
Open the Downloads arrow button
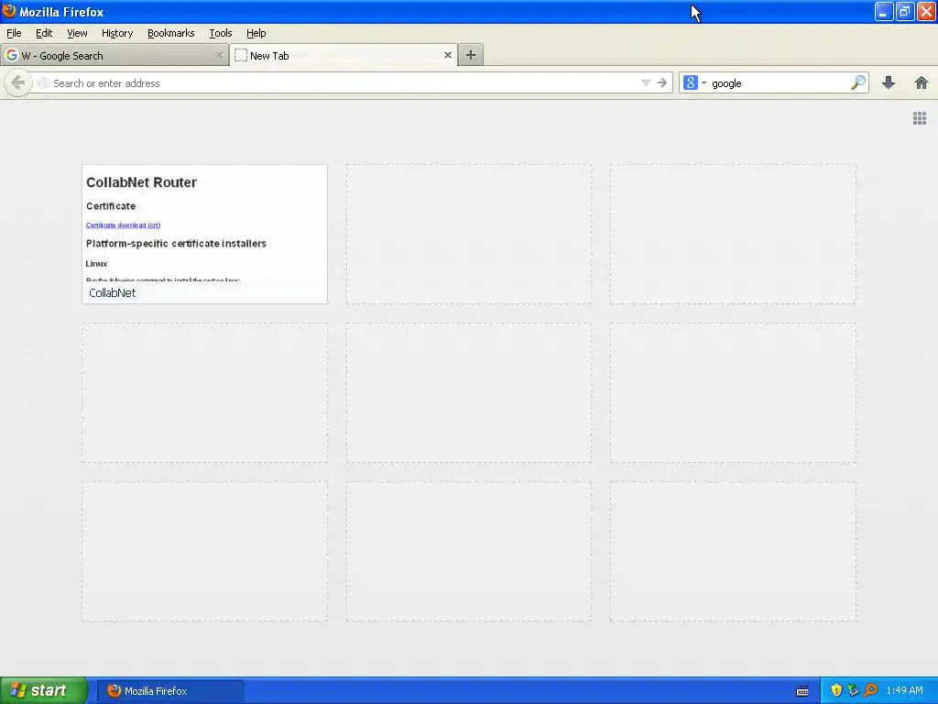(x=889, y=82)
